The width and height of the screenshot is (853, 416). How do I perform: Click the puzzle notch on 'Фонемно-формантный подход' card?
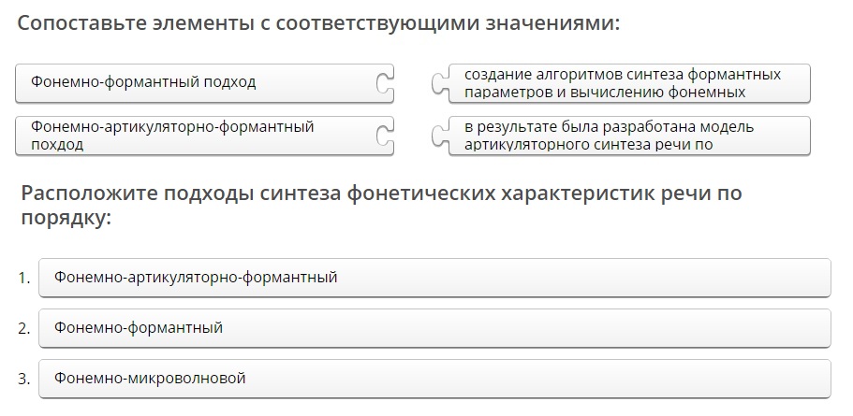click(385, 83)
